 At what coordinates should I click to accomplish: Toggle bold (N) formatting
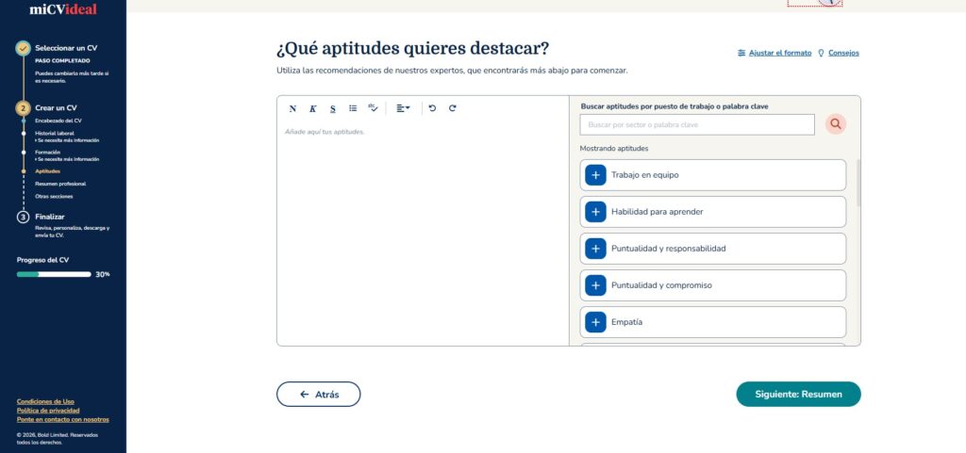[x=292, y=109]
